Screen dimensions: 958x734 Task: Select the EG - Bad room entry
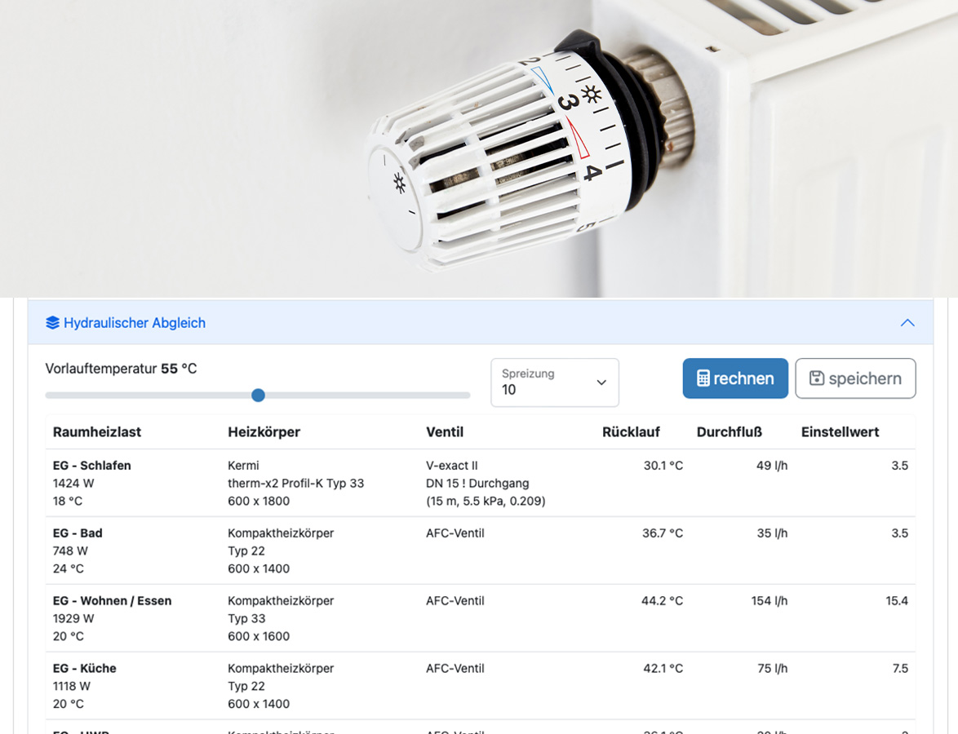coord(78,533)
